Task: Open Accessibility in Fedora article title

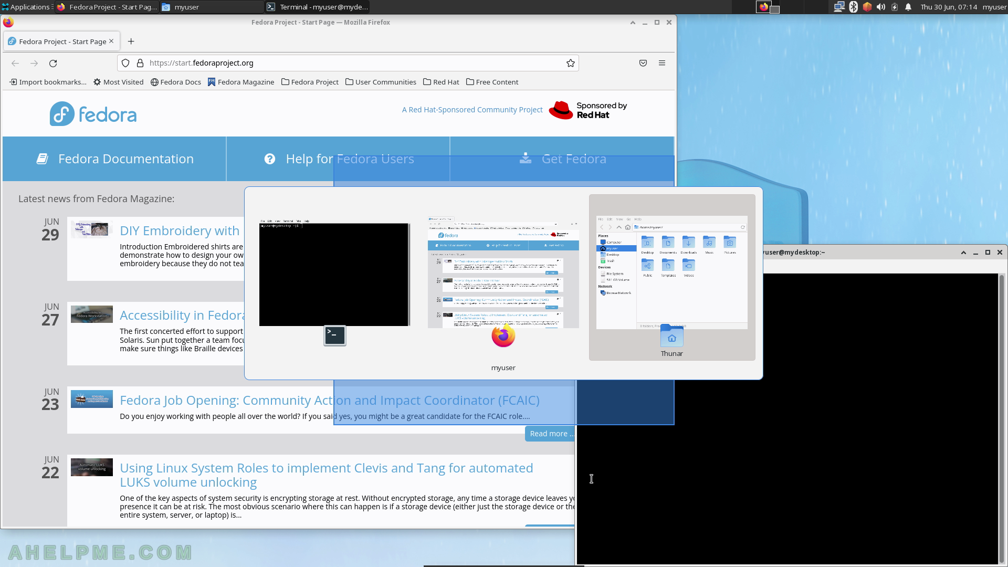Action: pyautogui.click(x=182, y=316)
